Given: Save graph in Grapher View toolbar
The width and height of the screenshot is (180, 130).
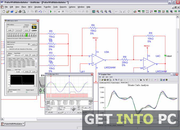Looking at the screenshot, I should click(x=105, y=80).
